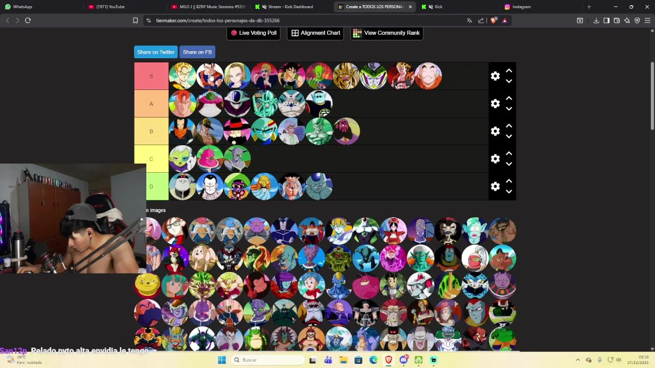This screenshot has width=655, height=368.
Task: Open the Alignment Chart
Action: tap(316, 33)
